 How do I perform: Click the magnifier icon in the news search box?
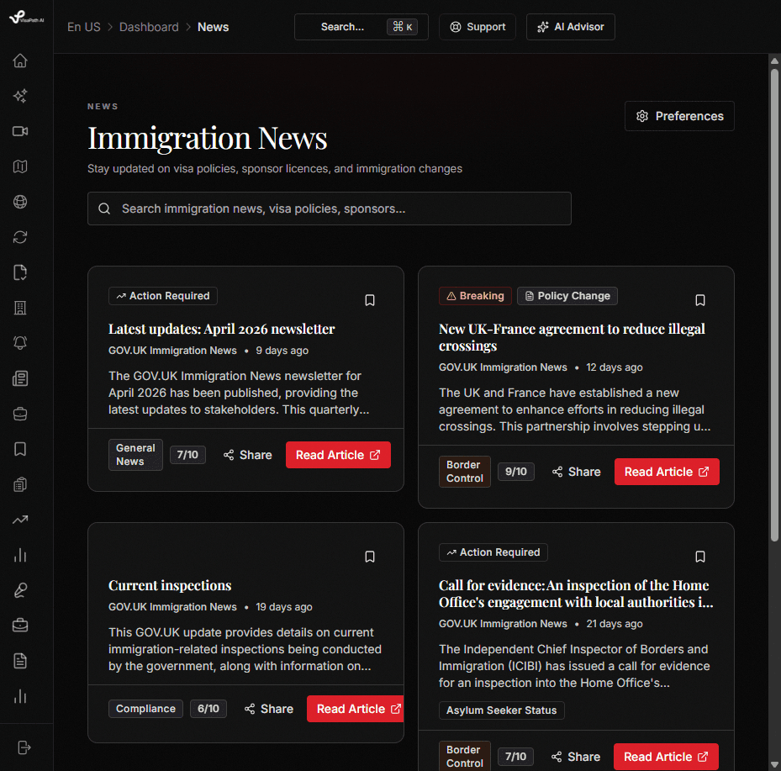[104, 209]
